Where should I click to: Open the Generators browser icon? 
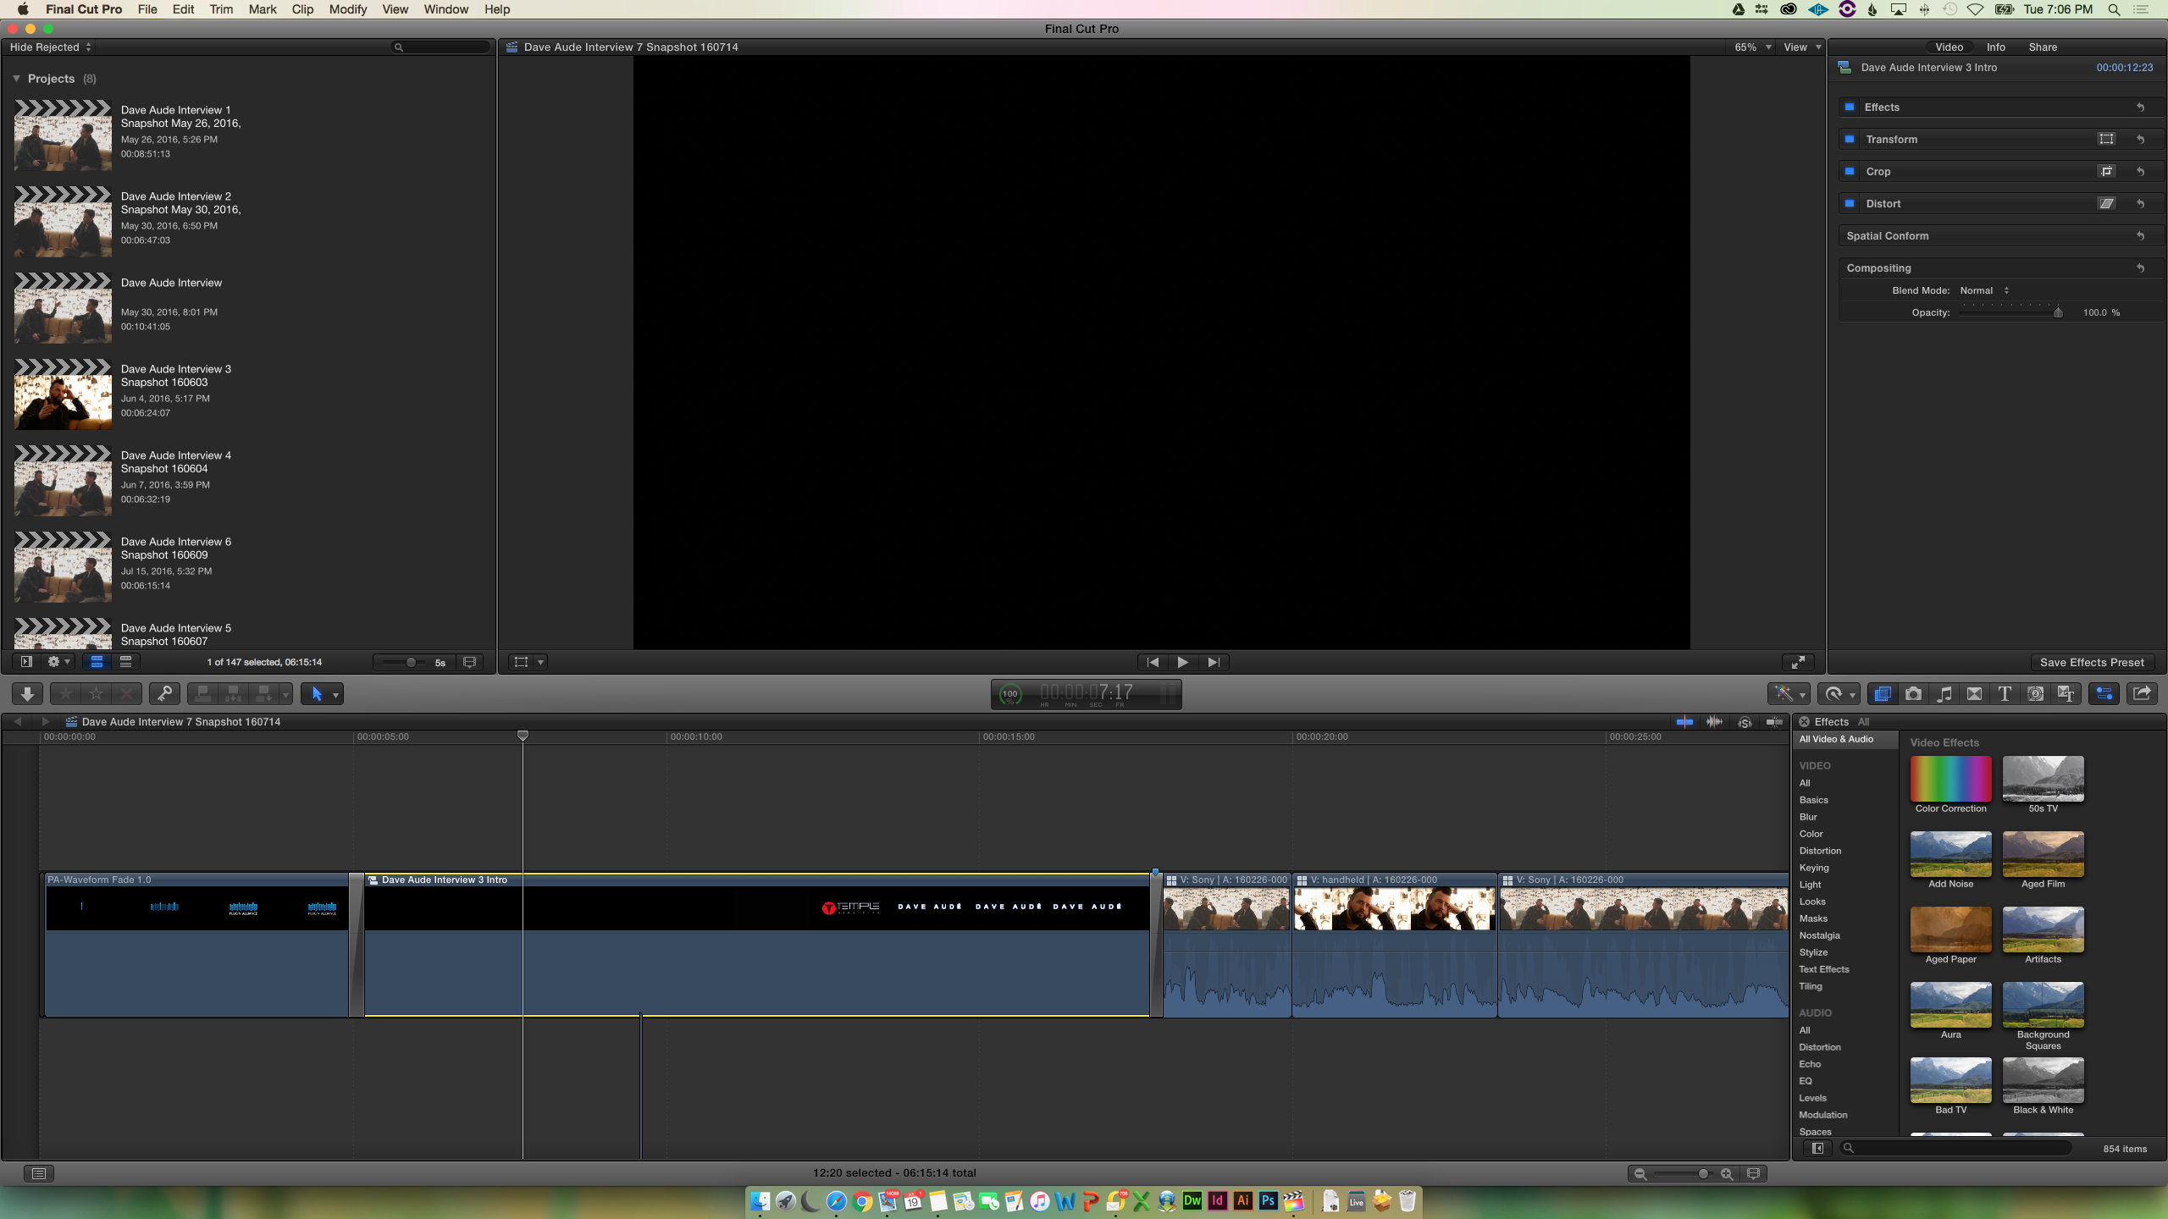(x=2035, y=694)
